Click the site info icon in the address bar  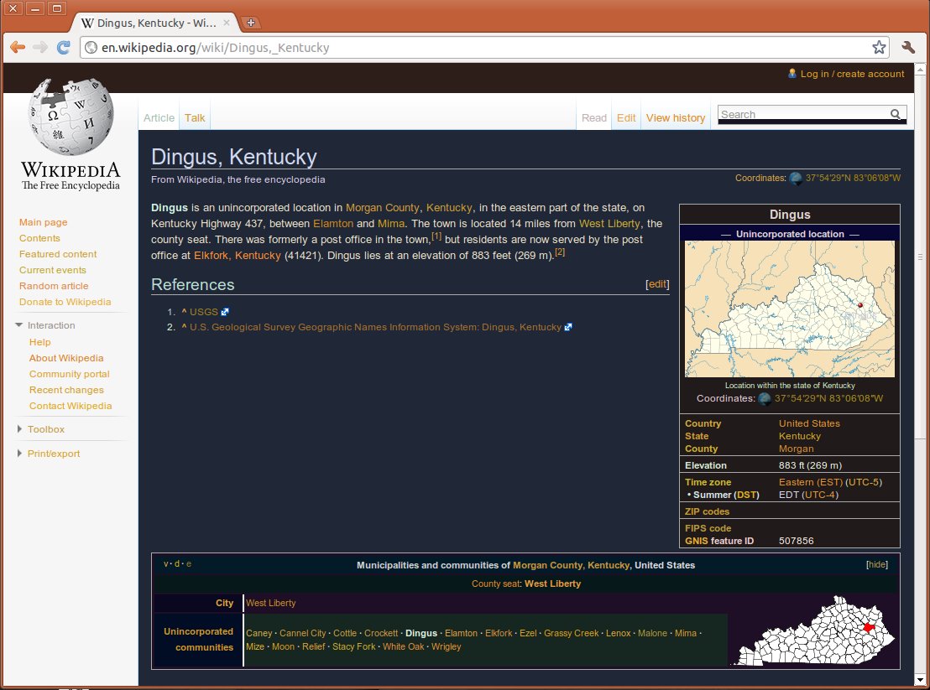pos(91,48)
